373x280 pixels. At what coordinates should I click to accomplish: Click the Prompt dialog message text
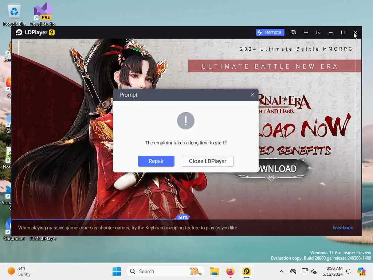pos(186,143)
